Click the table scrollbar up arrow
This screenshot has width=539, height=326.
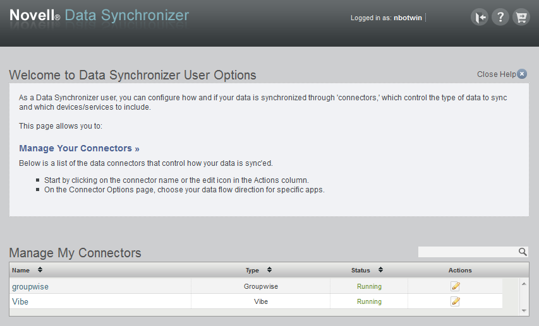[524, 284]
